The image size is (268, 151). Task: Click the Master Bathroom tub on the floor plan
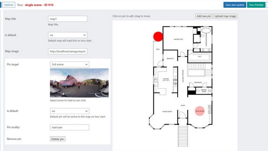pos(206,31)
